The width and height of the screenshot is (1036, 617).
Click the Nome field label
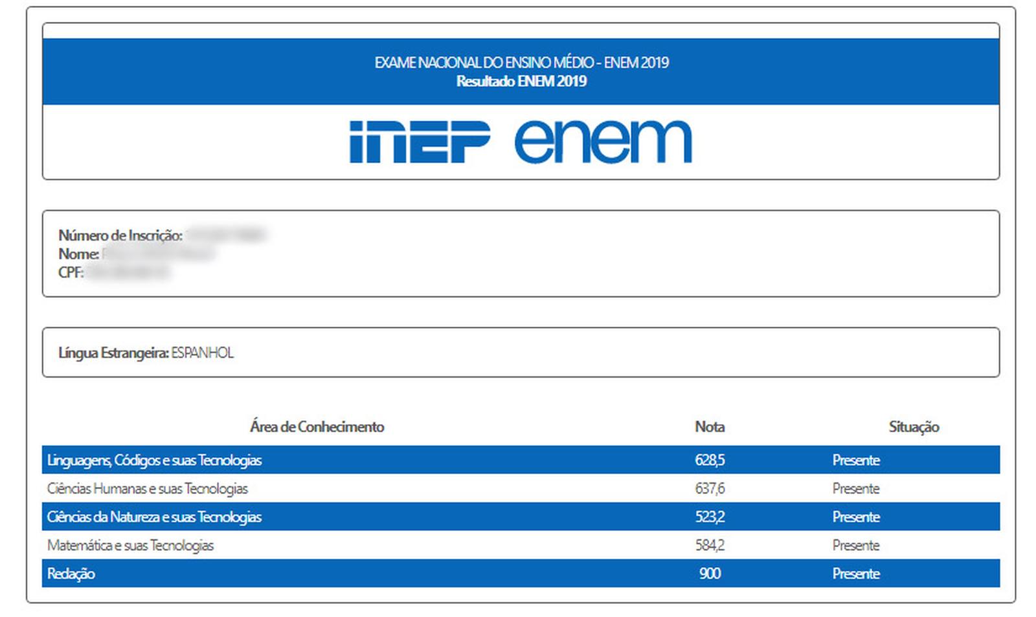(x=78, y=254)
